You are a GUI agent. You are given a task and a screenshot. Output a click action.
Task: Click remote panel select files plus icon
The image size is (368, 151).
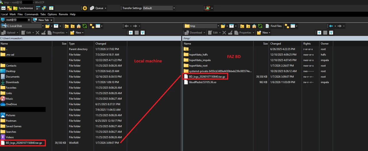pyautogui.click(x=319, y=32)
